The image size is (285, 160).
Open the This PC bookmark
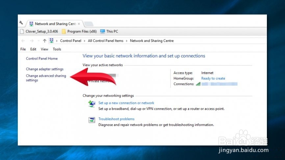[109, 32]
